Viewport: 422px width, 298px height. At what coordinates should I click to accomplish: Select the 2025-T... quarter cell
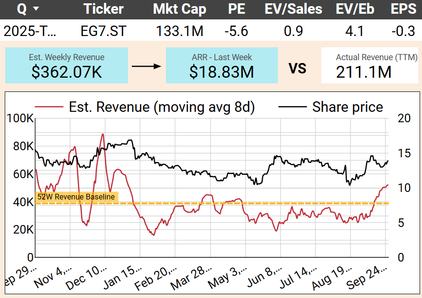tap(30, 31)
